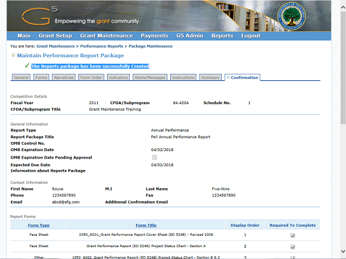Click the Department of Education seal

[x=291, y=17]
